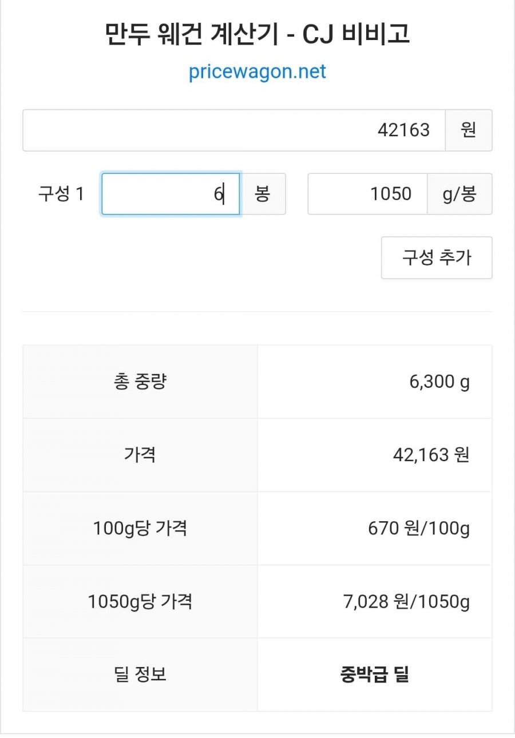Image resolution: width=515 pixels, height=738 pixels.
Task: Click the price input showing 42163
Action: pos(234,130)
